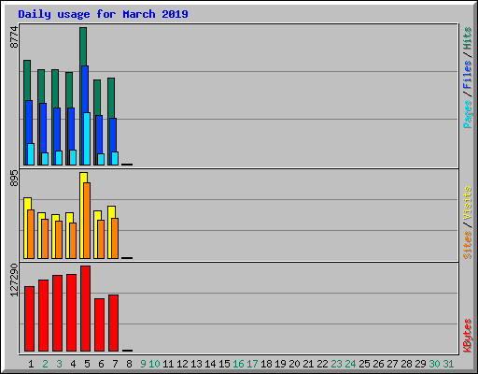Click the green day 31 axis label
The height and width of the screenshot is (374, 478).
click(448, 364)
